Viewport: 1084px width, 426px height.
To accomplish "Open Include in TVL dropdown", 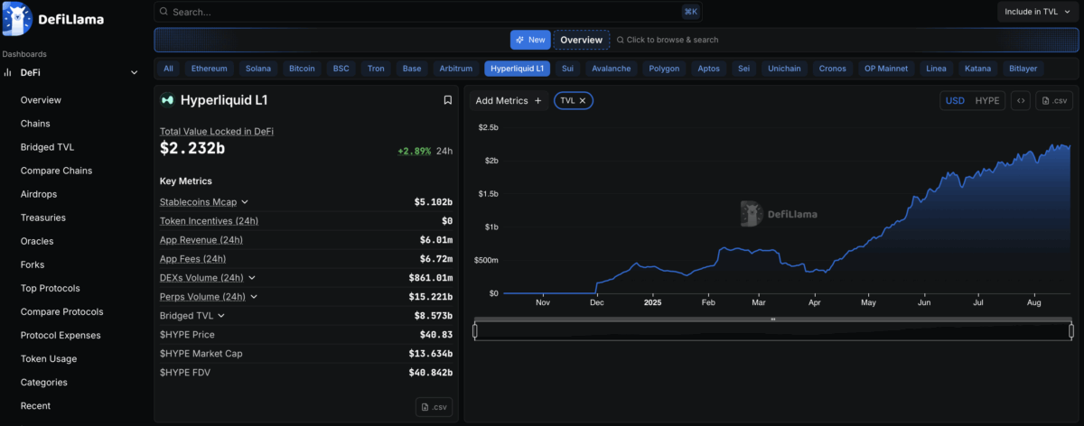I will [1039, 12].
